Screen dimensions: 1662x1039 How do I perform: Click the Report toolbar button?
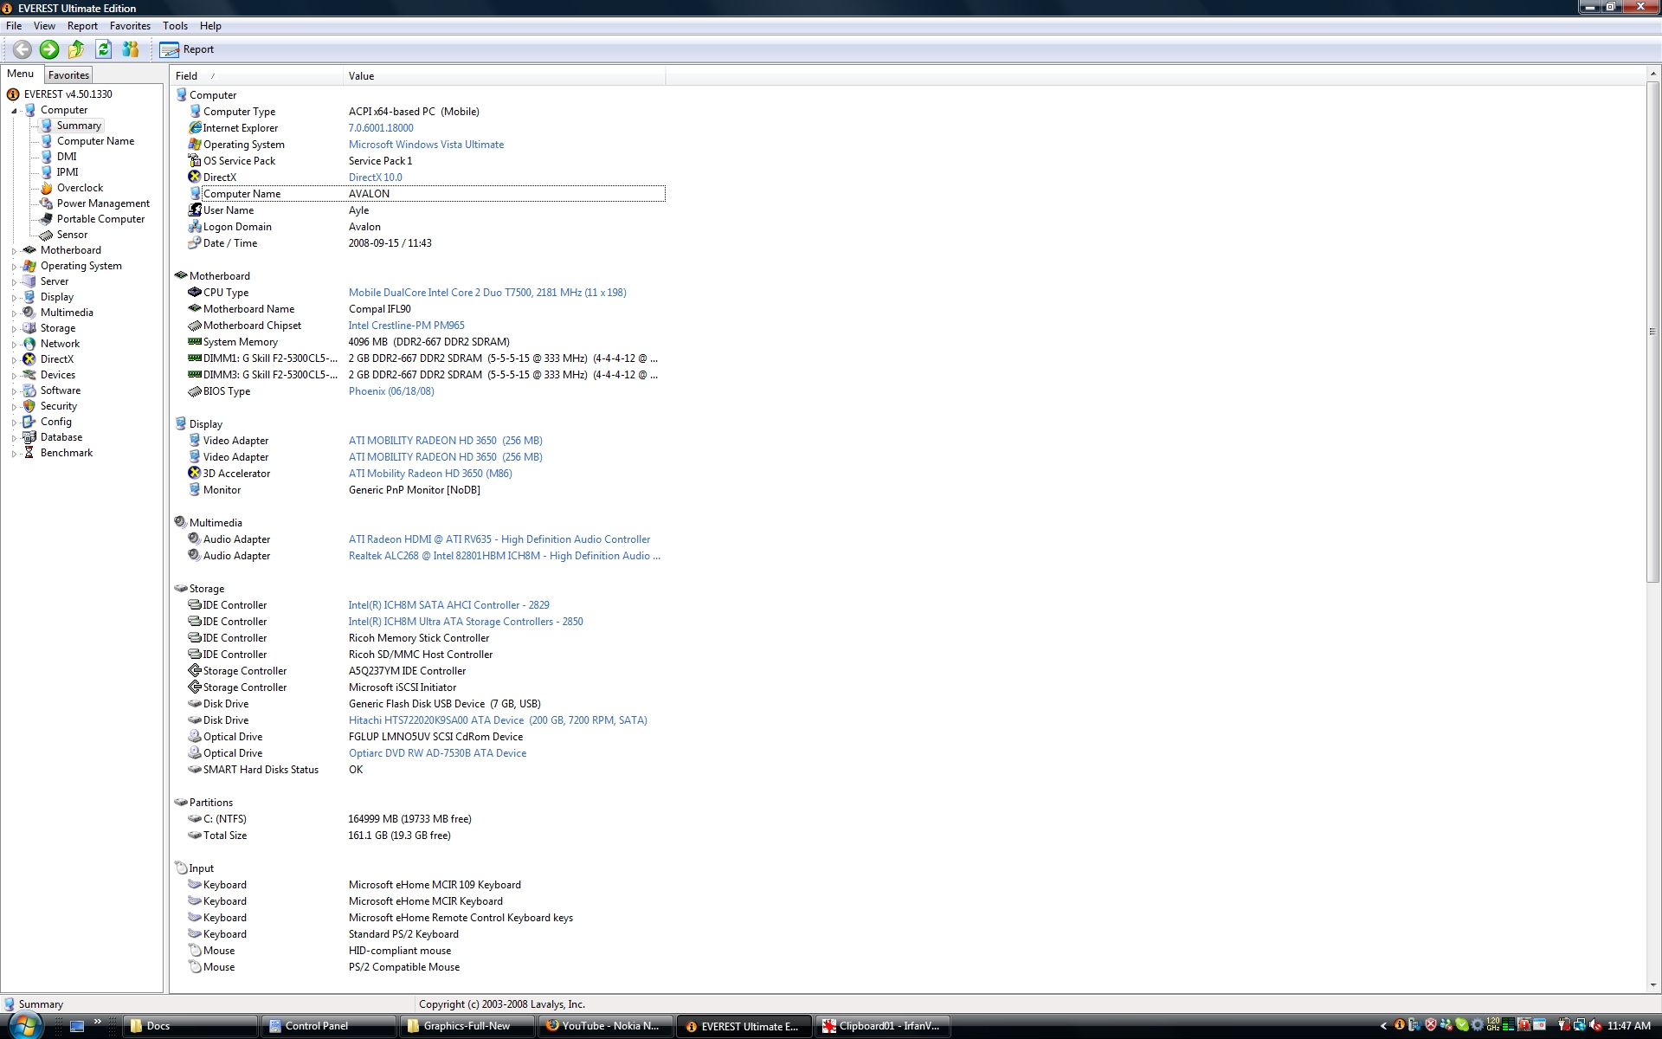coord(187,49)
